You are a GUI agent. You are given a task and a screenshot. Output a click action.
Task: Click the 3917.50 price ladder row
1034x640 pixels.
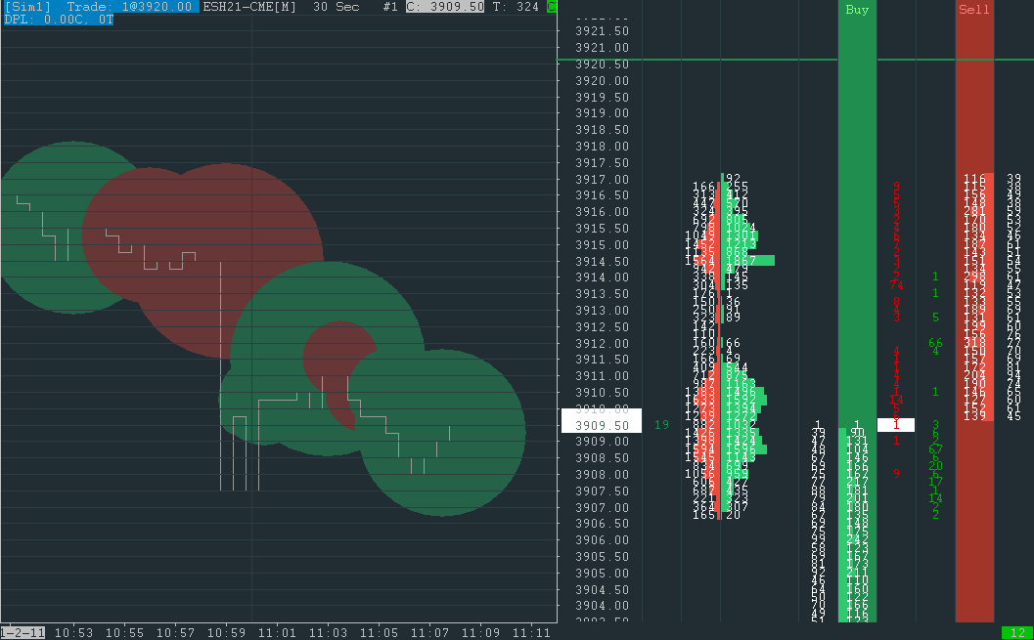coord(602,162)
